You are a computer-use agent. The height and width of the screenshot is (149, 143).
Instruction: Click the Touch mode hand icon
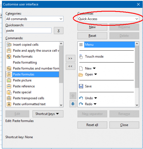tap(81, 57)
